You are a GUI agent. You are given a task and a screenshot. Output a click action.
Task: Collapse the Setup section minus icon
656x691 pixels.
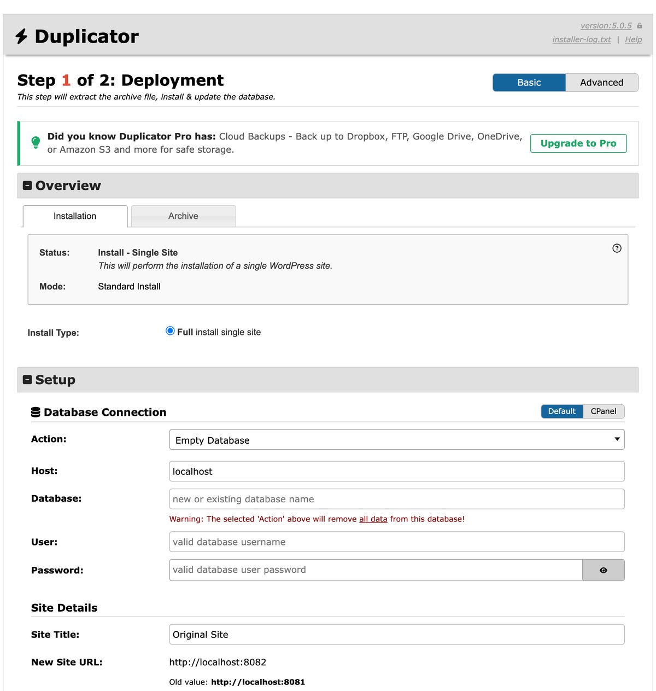[27, 380]
